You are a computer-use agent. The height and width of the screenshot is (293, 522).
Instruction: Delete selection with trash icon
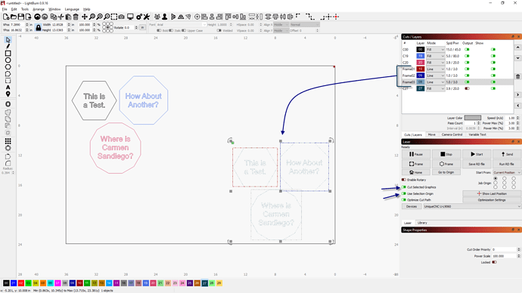point(76,17)
